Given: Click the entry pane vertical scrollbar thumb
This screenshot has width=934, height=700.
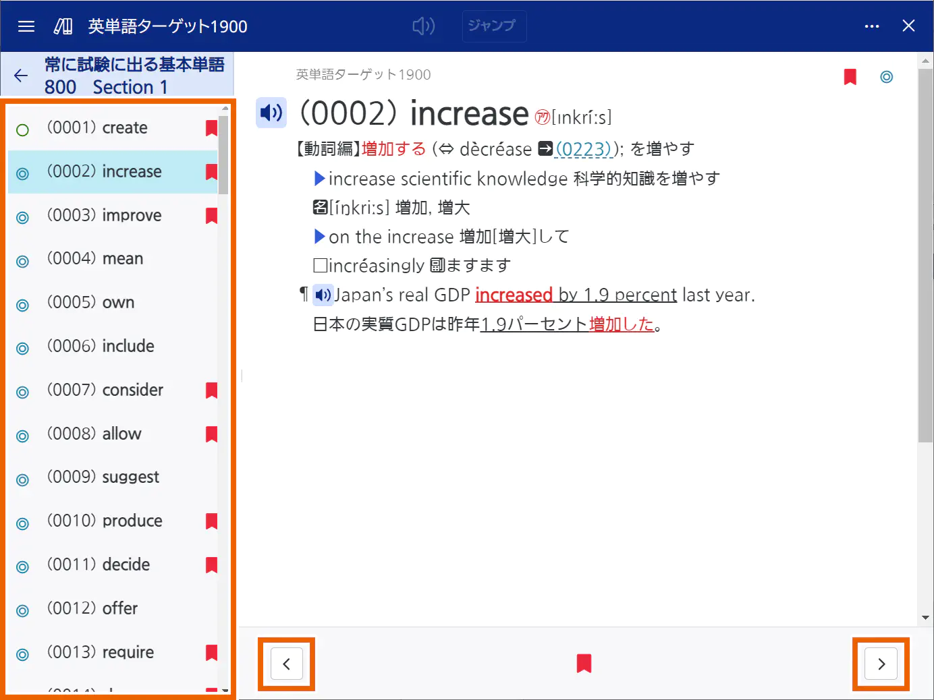Looking at the screenshot, I should 925,256.
